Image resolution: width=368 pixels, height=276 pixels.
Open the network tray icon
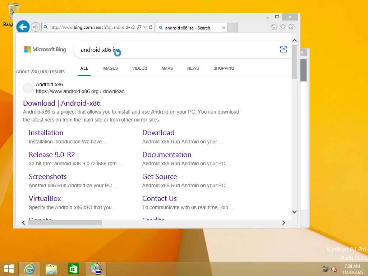tap(325, 269)
